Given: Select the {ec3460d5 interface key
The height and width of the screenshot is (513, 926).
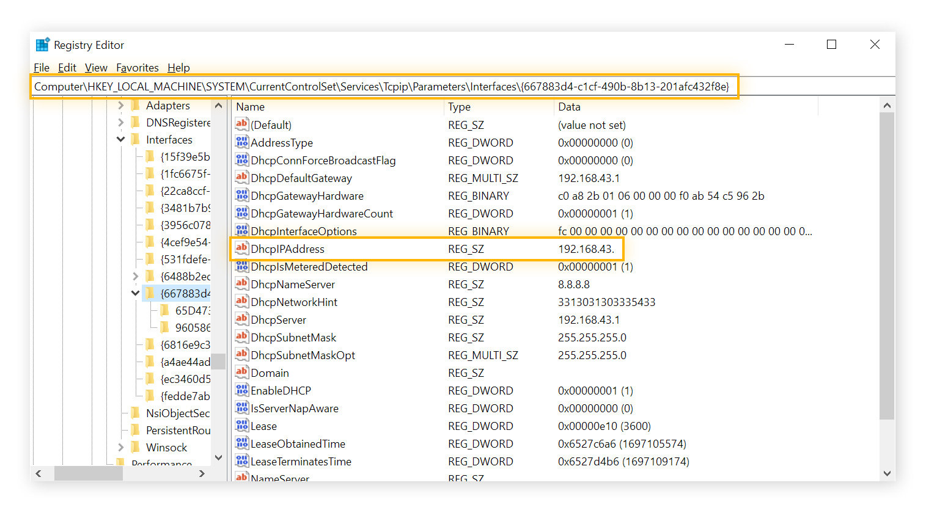Looking at the screenshot, I should (x=185, y=379).
